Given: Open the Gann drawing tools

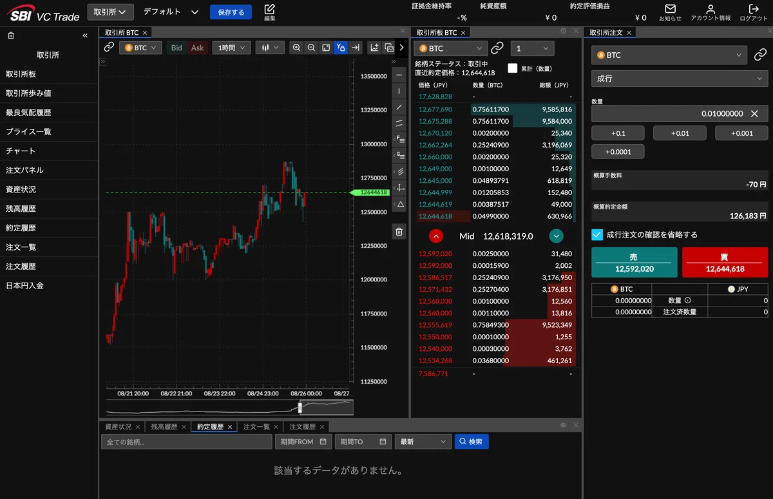Looking at the screenshot, I should point(399,155).
